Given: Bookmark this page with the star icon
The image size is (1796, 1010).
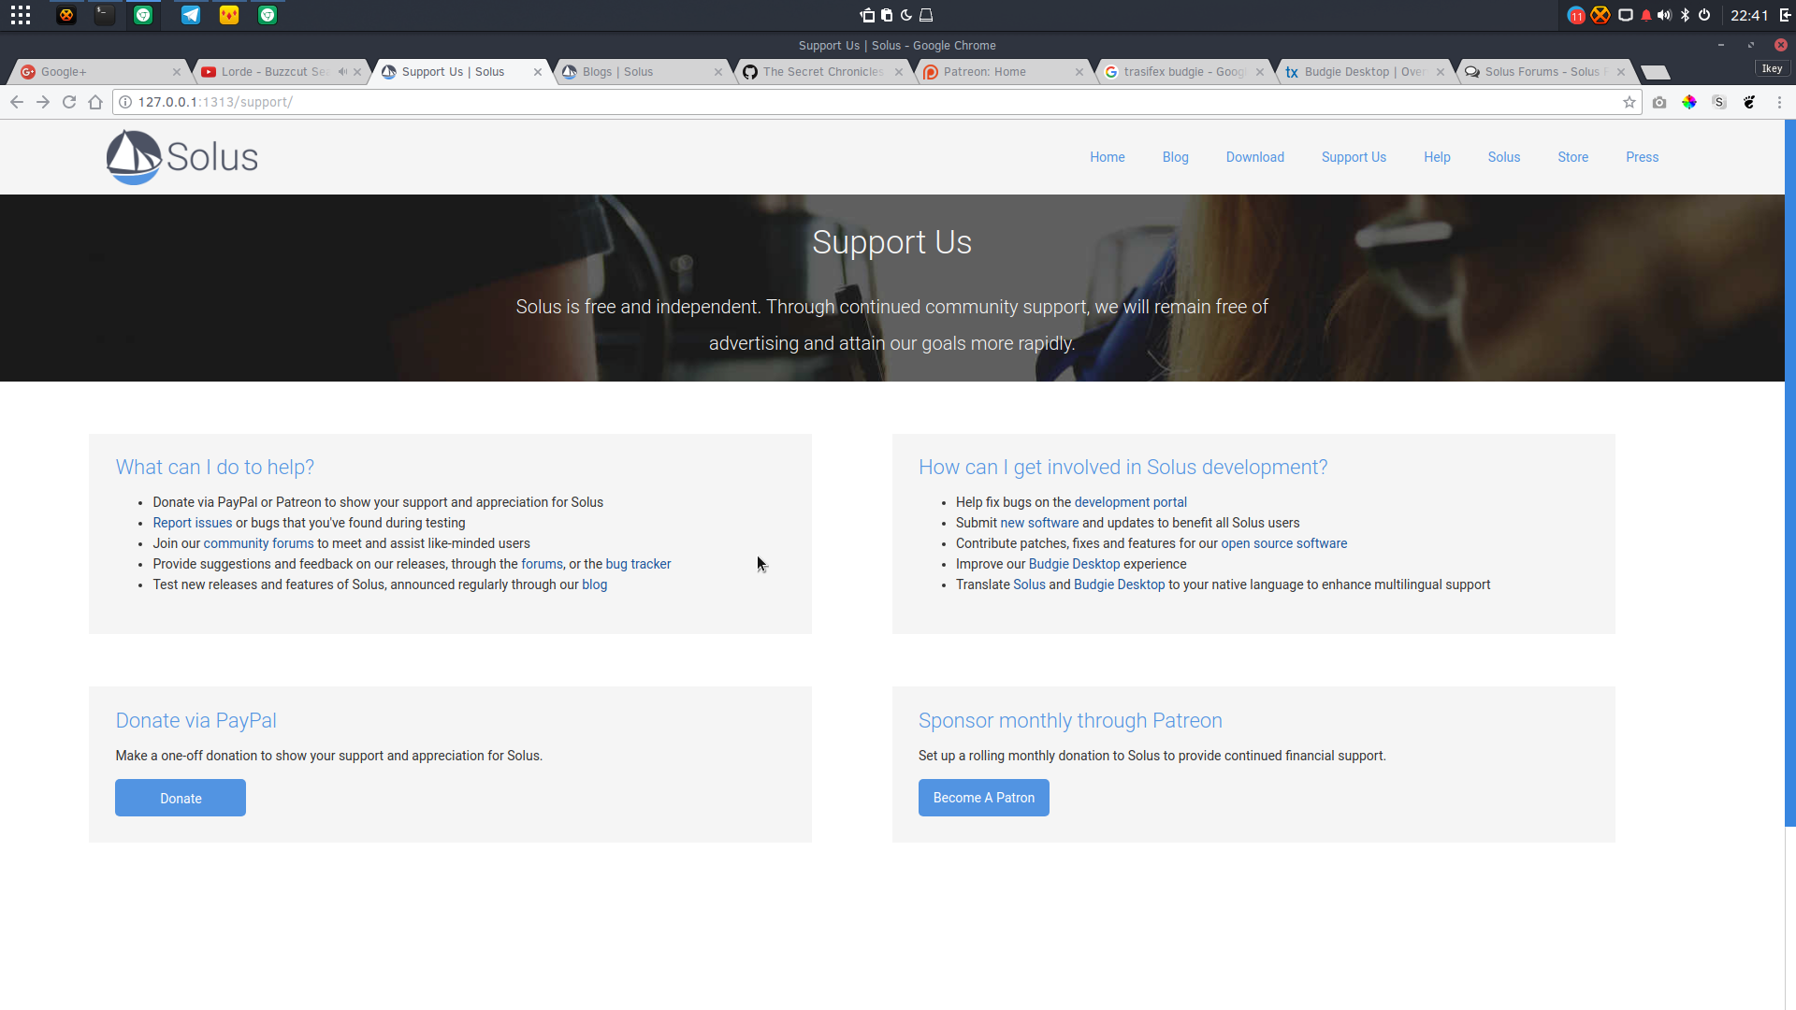Looking at the screenshot, I should point(1629,102).
